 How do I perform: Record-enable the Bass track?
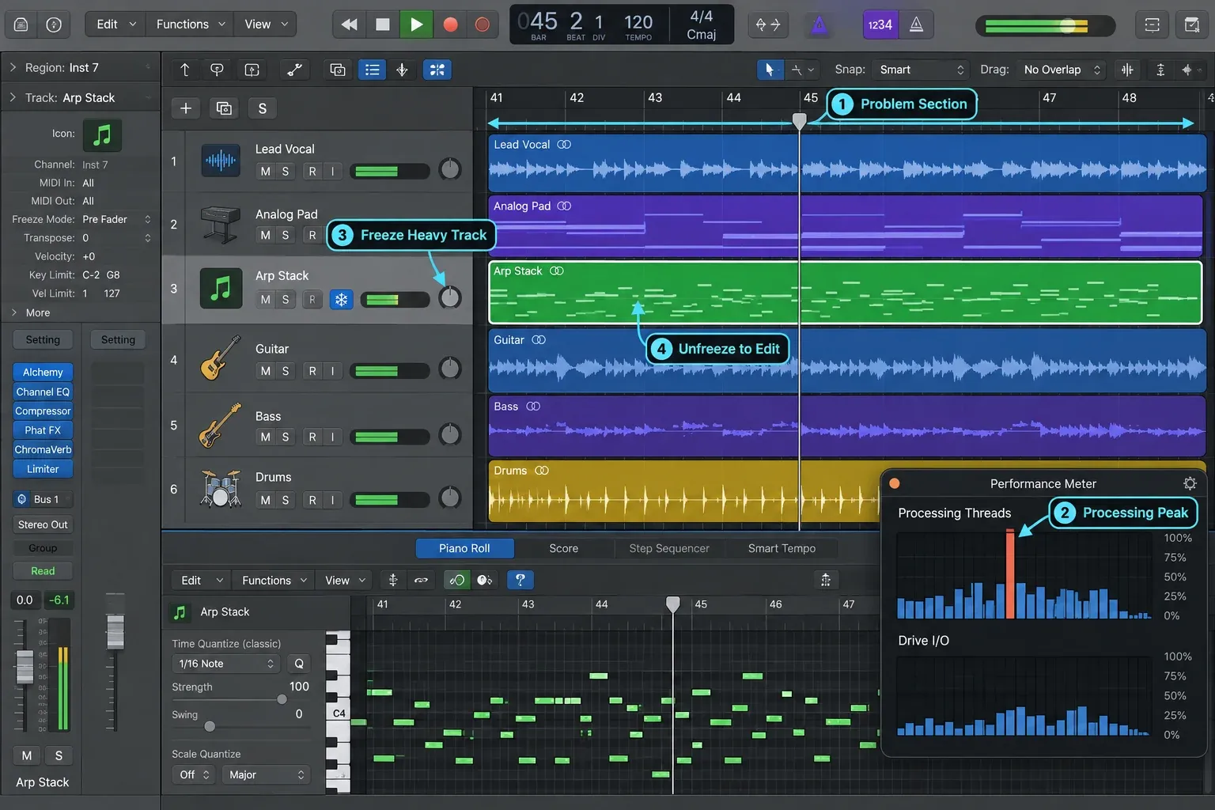312,437
